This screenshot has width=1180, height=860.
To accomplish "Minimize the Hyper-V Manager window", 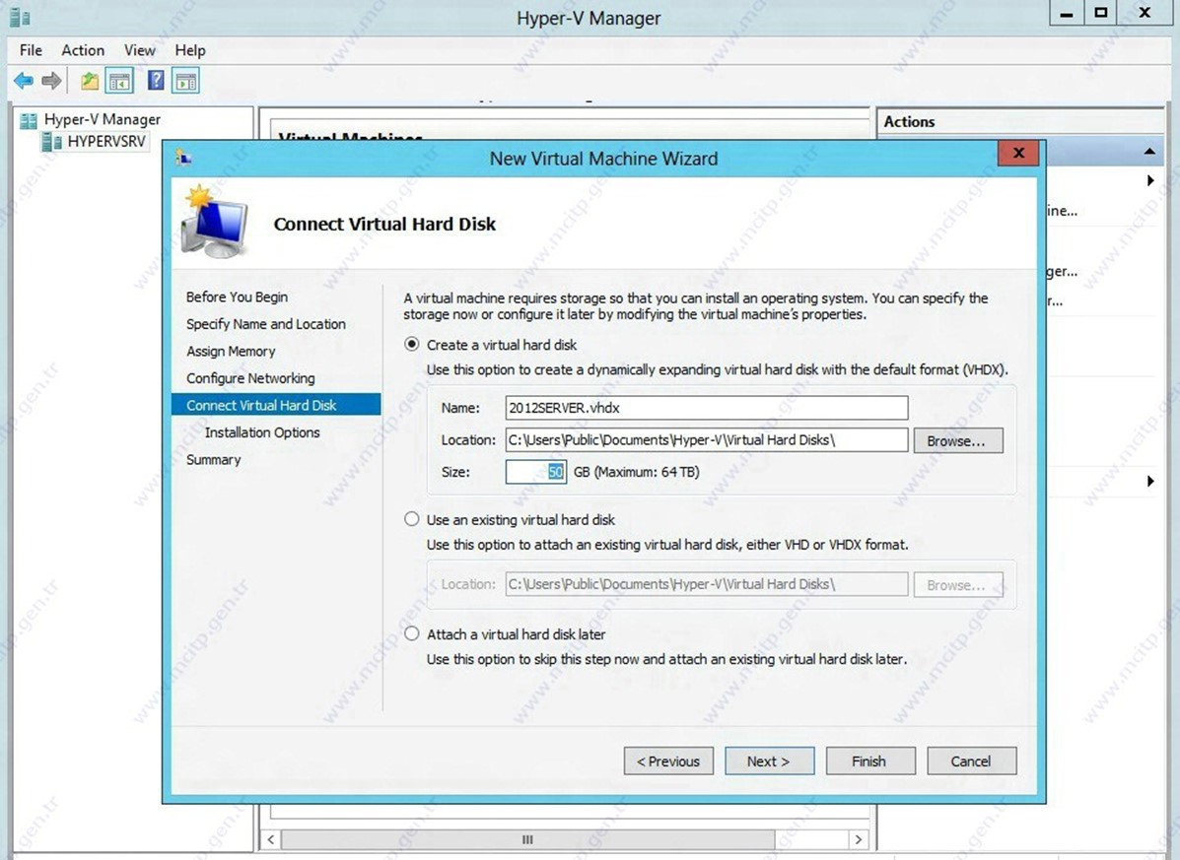I will [x=1067, y=14].
